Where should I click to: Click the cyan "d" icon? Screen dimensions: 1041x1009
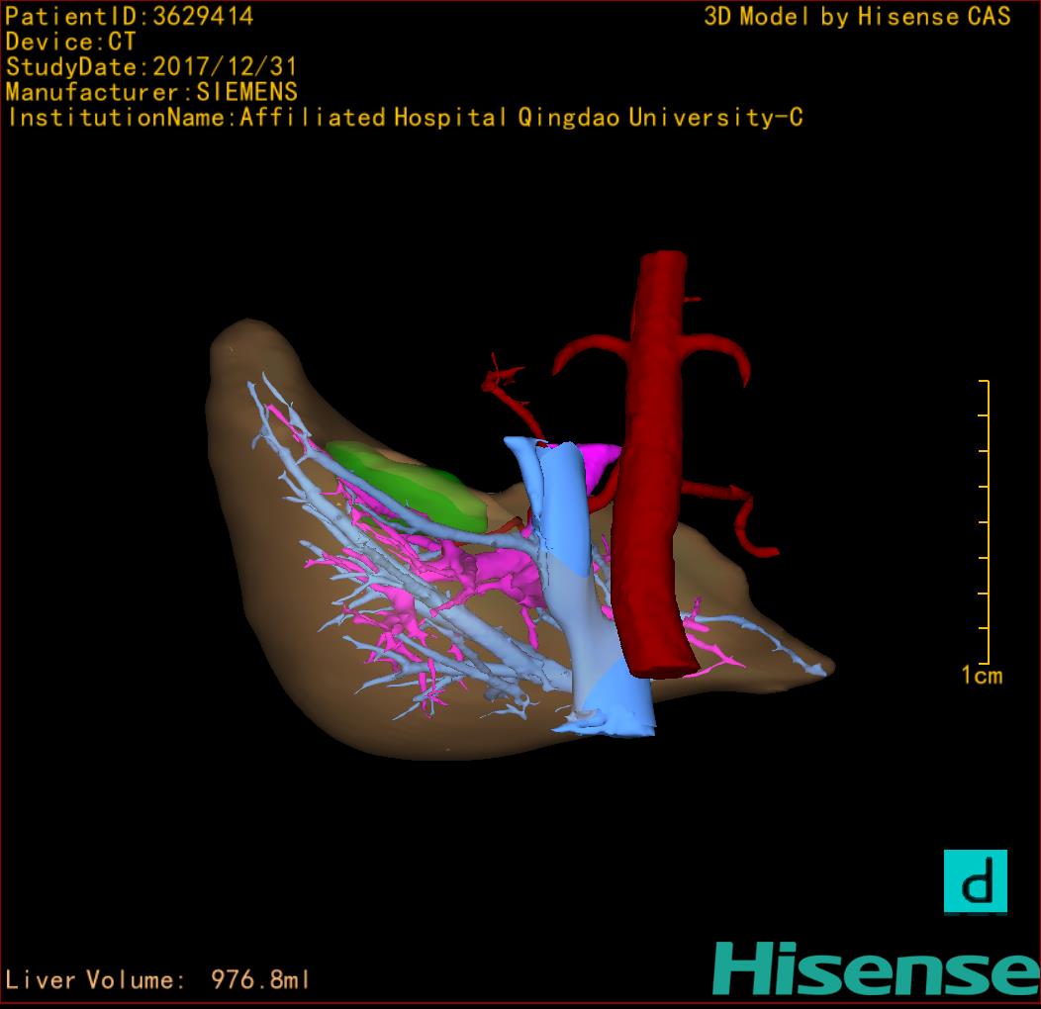coord(975,880)
